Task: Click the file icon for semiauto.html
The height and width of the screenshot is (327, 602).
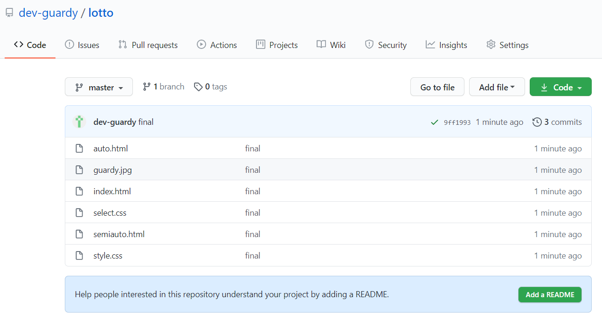Action: [79, 234]
